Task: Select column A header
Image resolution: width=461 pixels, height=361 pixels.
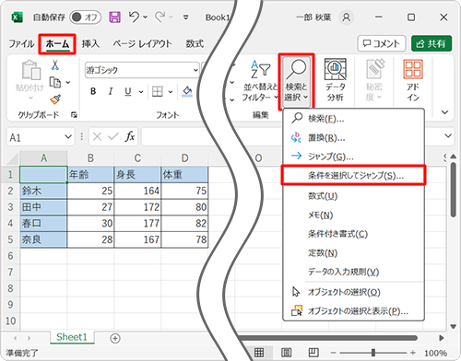Action: coord(43,158)
